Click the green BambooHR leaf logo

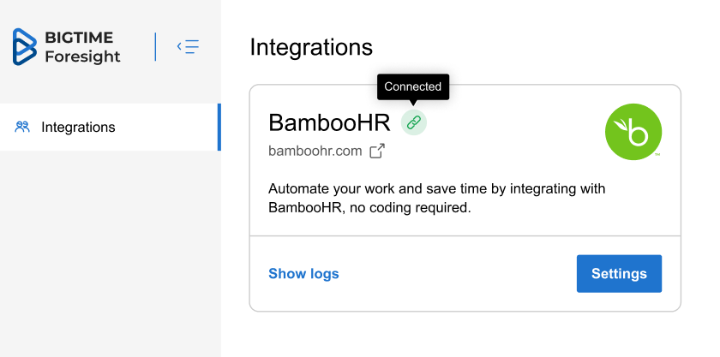[633, 132]
